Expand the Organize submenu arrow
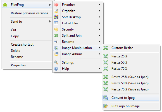 tap(99, 11)
